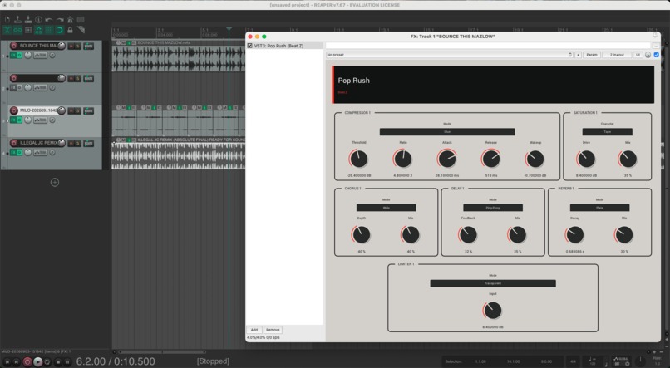Image resolution: width=670 pixels, height=368 pixels.
Task: Open Reverb 1 Mode Plate dropdown
Action: tap(599, 208)
